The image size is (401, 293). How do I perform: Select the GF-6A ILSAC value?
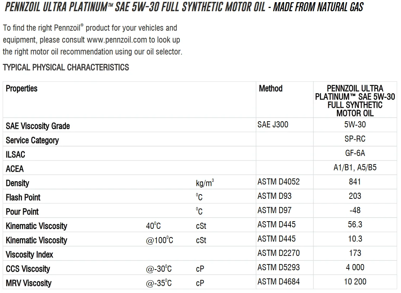[x=355, y=153]
